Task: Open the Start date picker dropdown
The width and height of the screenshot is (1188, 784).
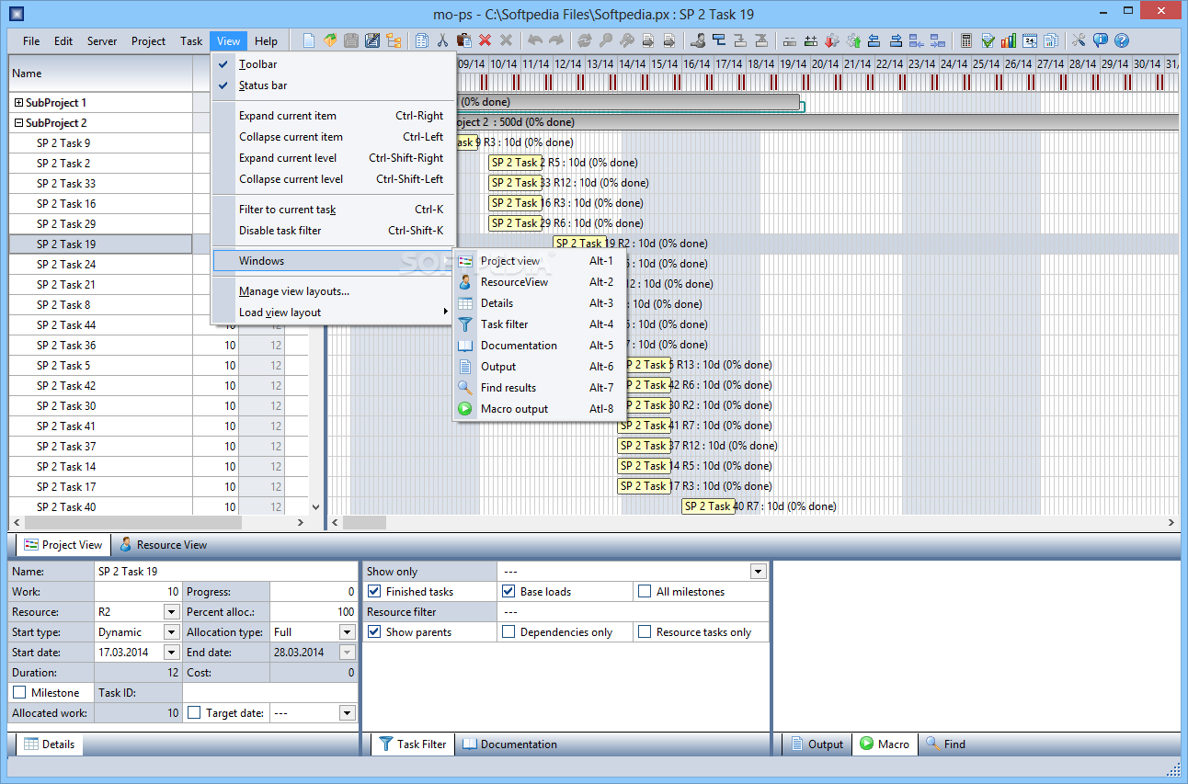Action: click(171, 653)
